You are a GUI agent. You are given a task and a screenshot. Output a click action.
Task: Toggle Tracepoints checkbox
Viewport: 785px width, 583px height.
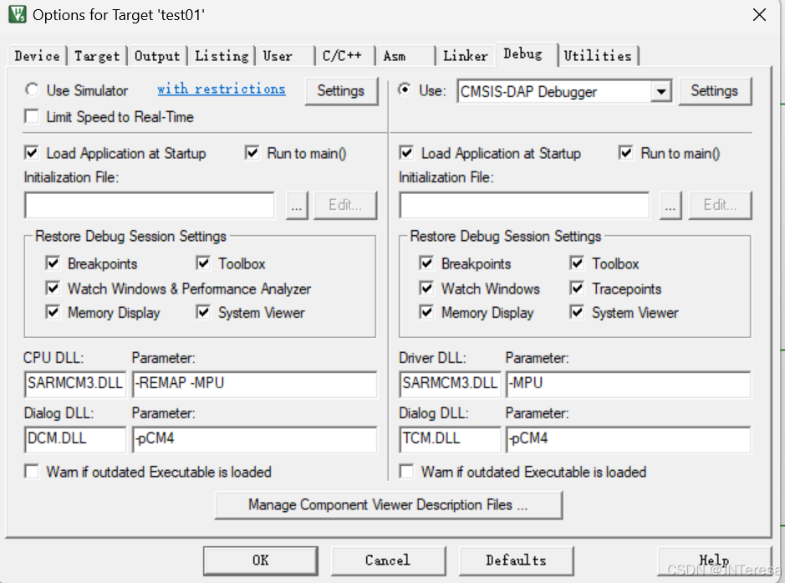click(x=577, y=288)
